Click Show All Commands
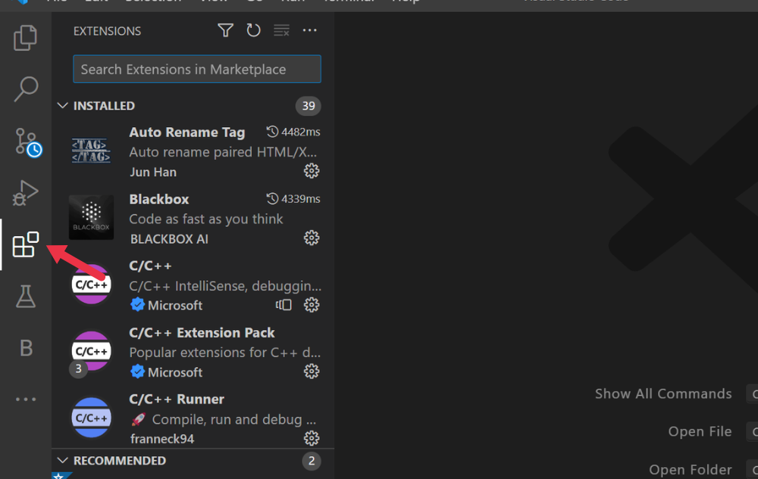 [x=663, y=393]
